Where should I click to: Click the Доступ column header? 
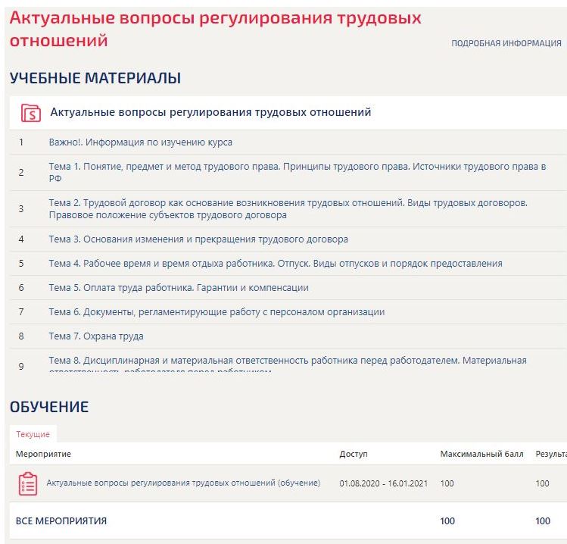pos(353,455)
